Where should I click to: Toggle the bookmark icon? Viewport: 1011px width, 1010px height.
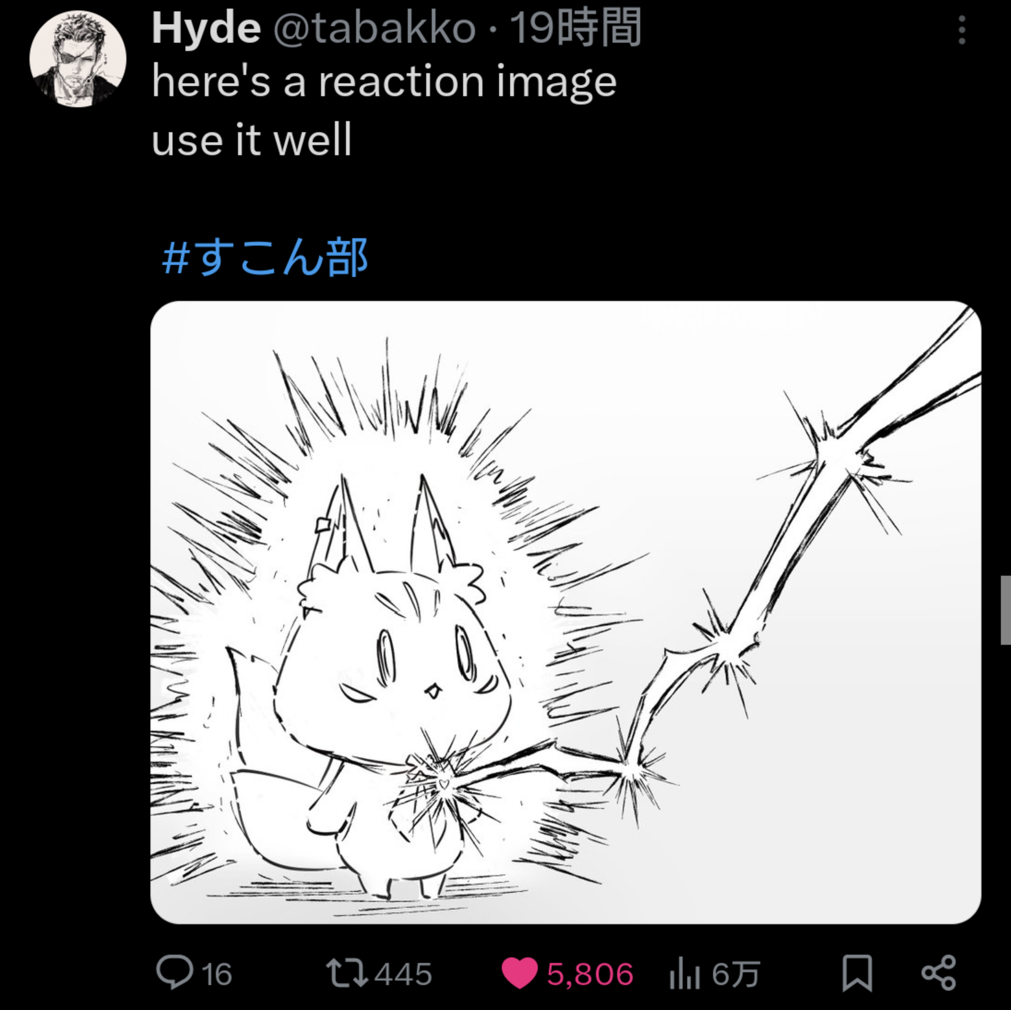coord(857,973)
